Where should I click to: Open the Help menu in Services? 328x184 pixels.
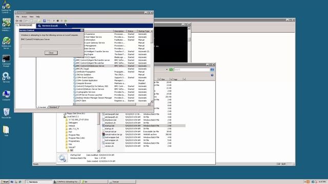(x=37, y=17)
